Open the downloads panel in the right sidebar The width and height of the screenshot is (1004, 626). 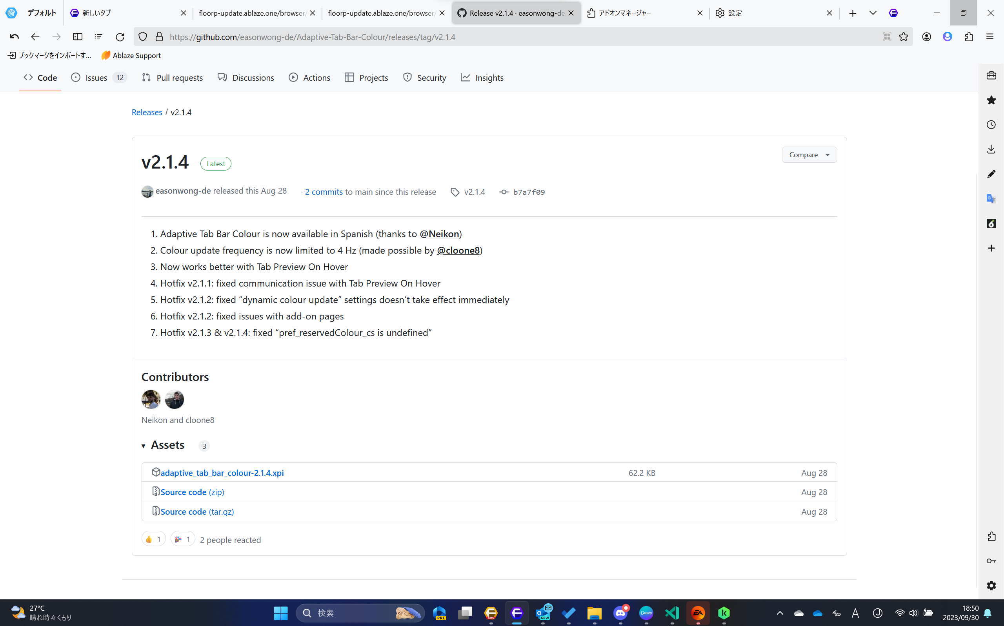coord(991,149)
